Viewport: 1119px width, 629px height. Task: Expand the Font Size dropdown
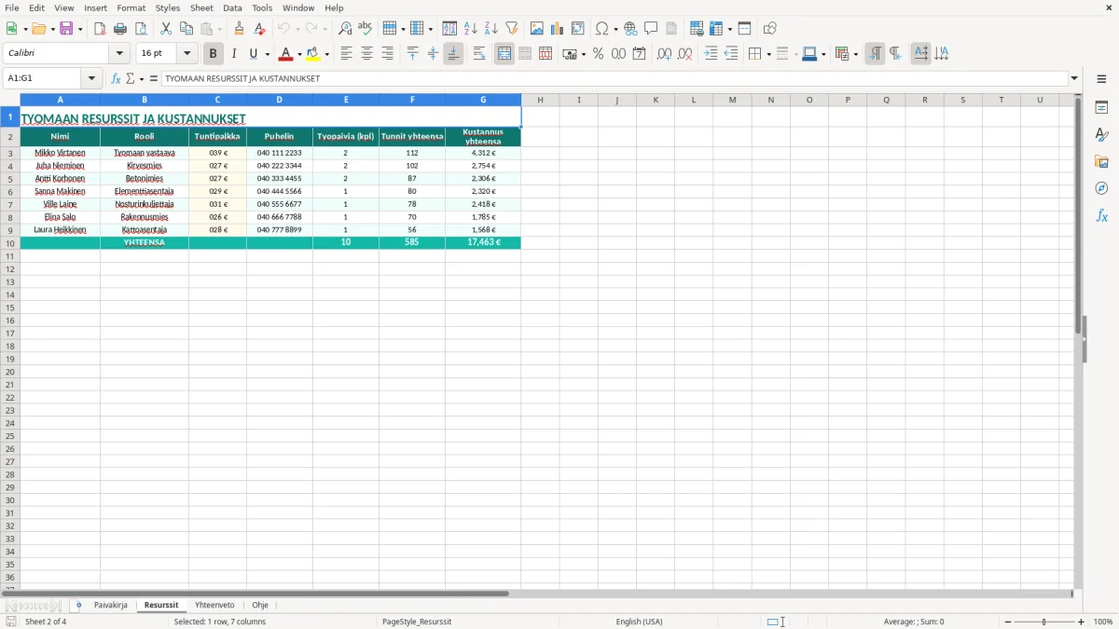pyautogui.click(x=187, y=54)
